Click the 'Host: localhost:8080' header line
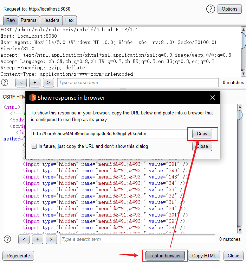246x263 pixels. point(28,36)
